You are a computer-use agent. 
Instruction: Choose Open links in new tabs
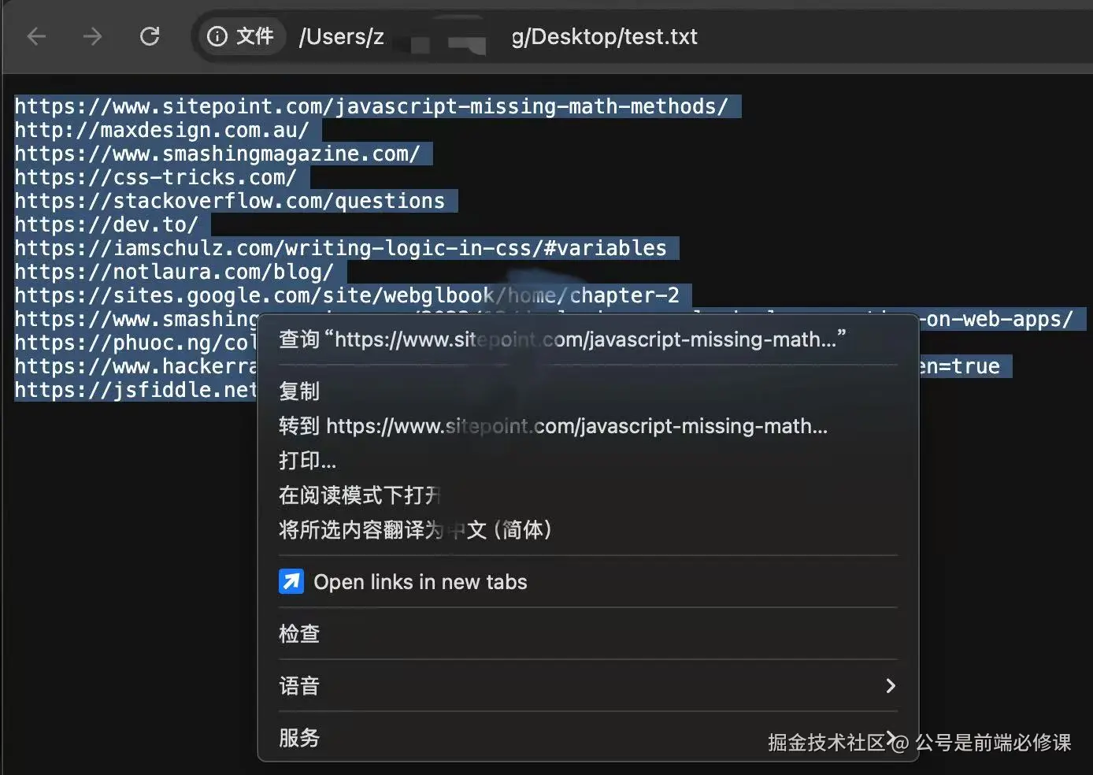click(588, 582)
